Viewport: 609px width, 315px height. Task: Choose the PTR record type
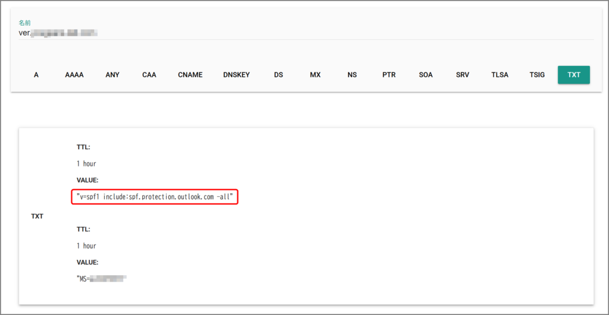[389, 75]
